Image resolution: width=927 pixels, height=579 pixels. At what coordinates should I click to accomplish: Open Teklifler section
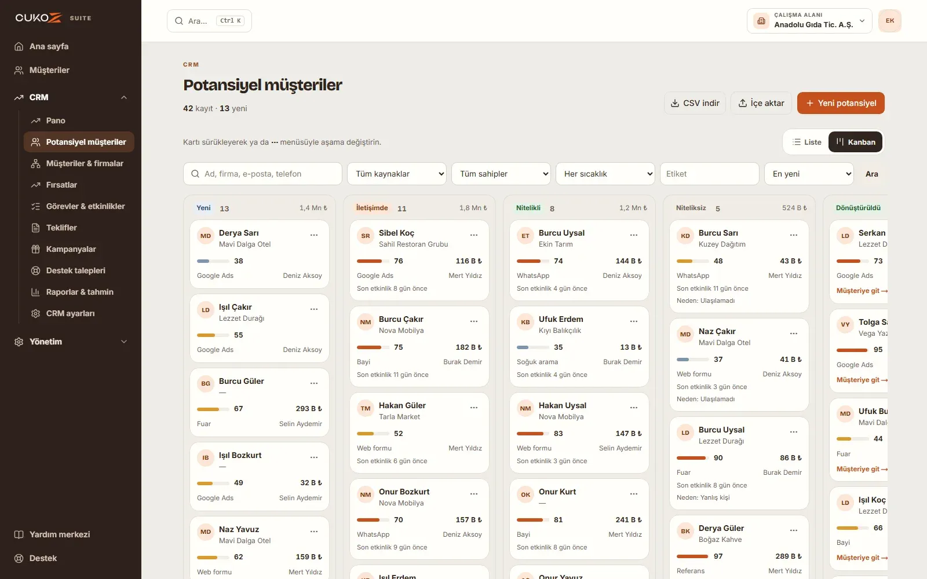coord(79,228)
